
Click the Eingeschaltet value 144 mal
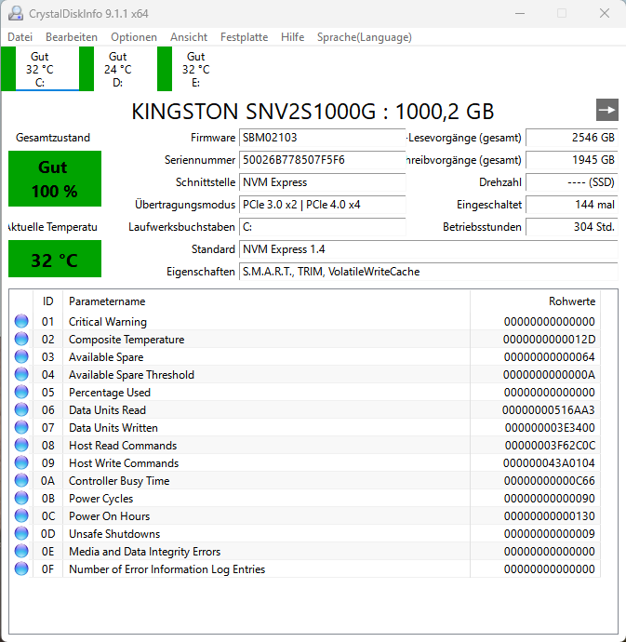(572, 205)
